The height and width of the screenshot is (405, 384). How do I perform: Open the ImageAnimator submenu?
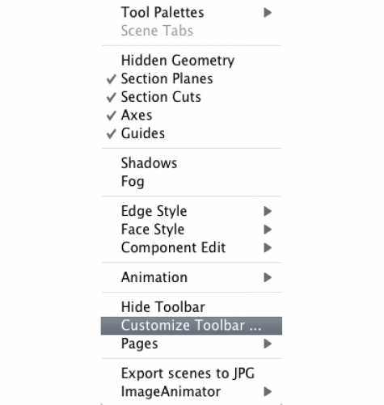(192, 392)
